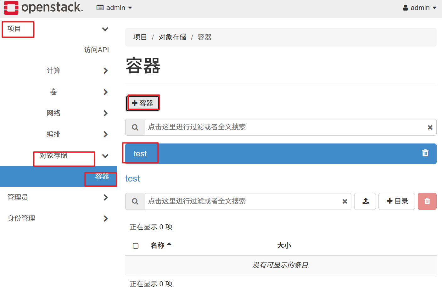Select 容器 in the sidebar

[x=59, y=177]
